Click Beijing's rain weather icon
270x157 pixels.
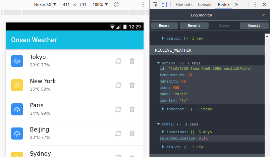click(x=17, y=133)
